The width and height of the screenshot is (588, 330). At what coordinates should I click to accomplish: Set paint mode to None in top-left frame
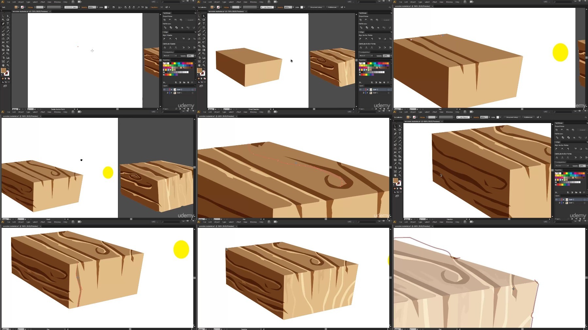(9, 78)
